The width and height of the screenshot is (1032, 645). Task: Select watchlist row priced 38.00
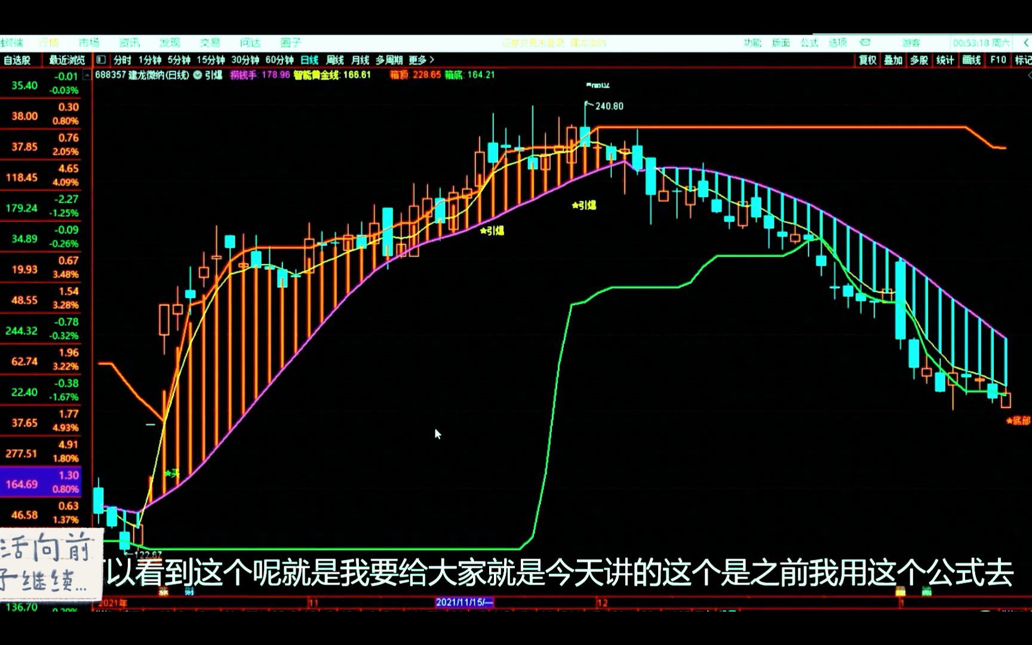41,115
